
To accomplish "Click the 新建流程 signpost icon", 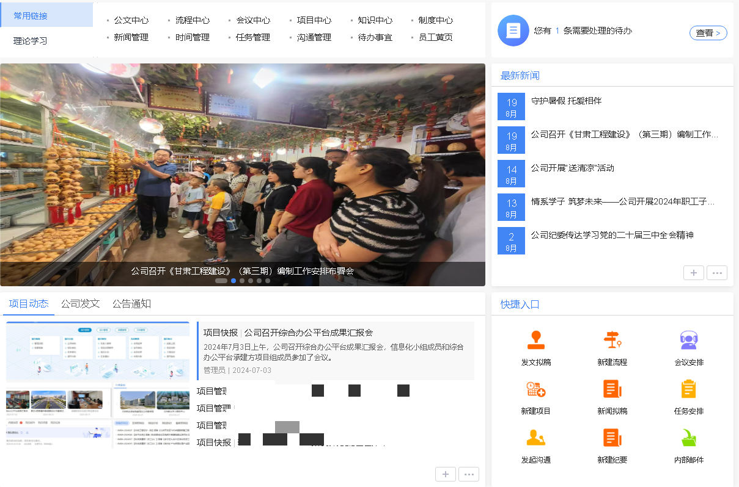I will [x=612, y=340].
